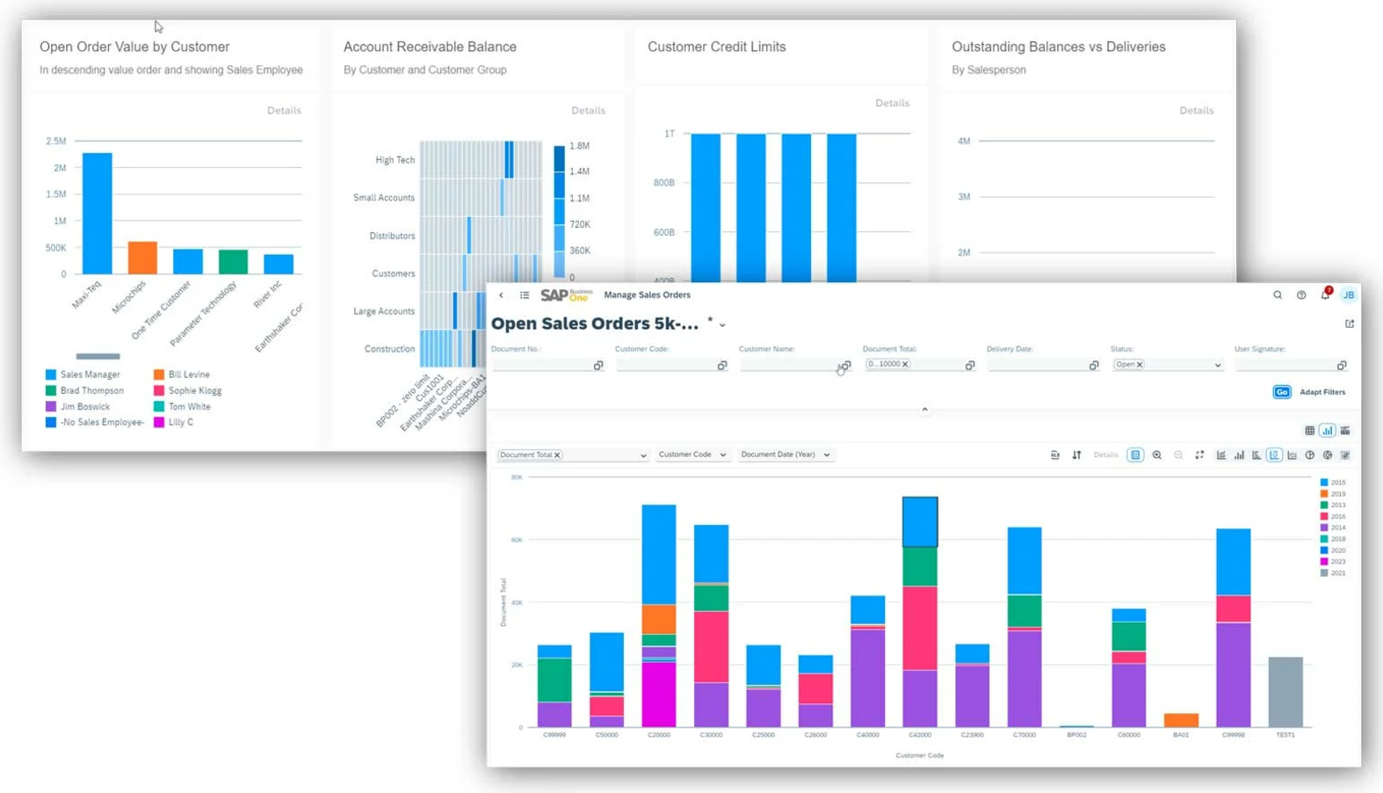Click the share icon beside the view title
Image resolution: width=1383 pixels, height=793 pixels.
[x=1350, y=324]
